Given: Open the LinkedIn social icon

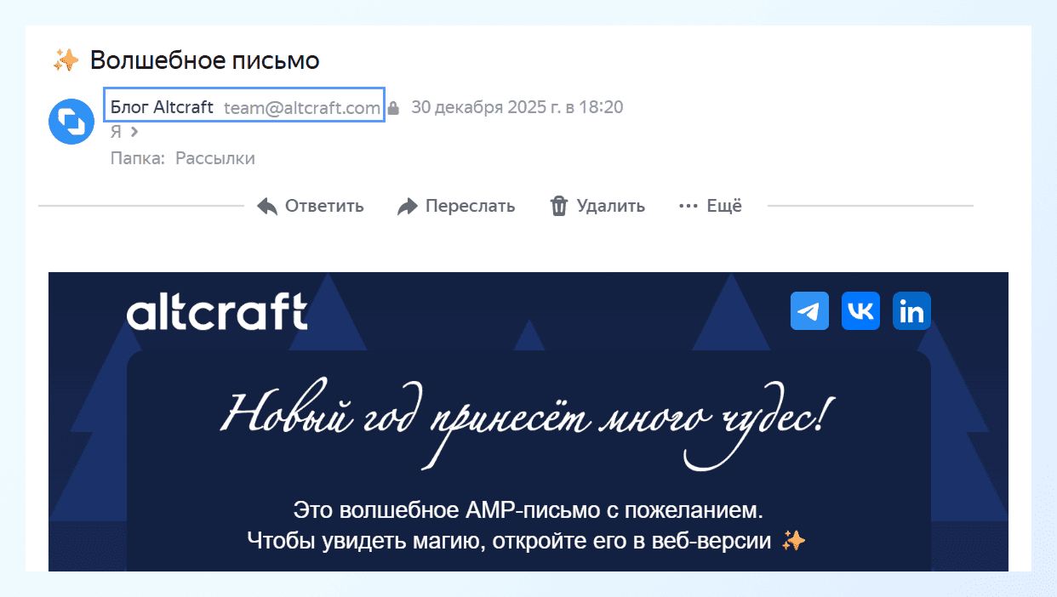Looking at the screenshot, I should click(911, 311).
